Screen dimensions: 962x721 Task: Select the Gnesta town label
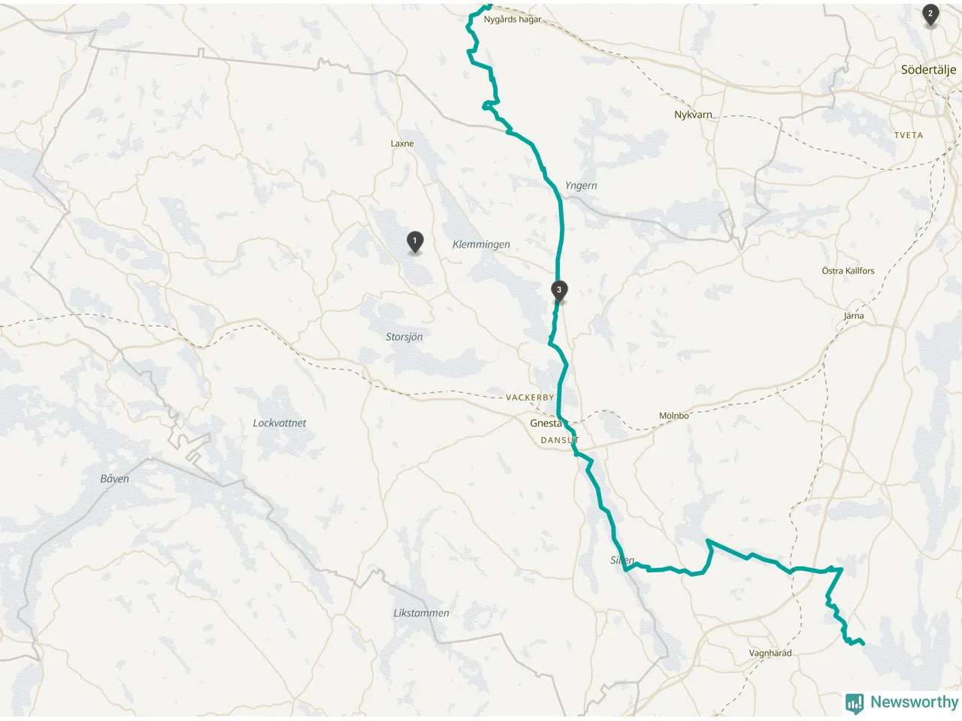(x=546, y=424)
